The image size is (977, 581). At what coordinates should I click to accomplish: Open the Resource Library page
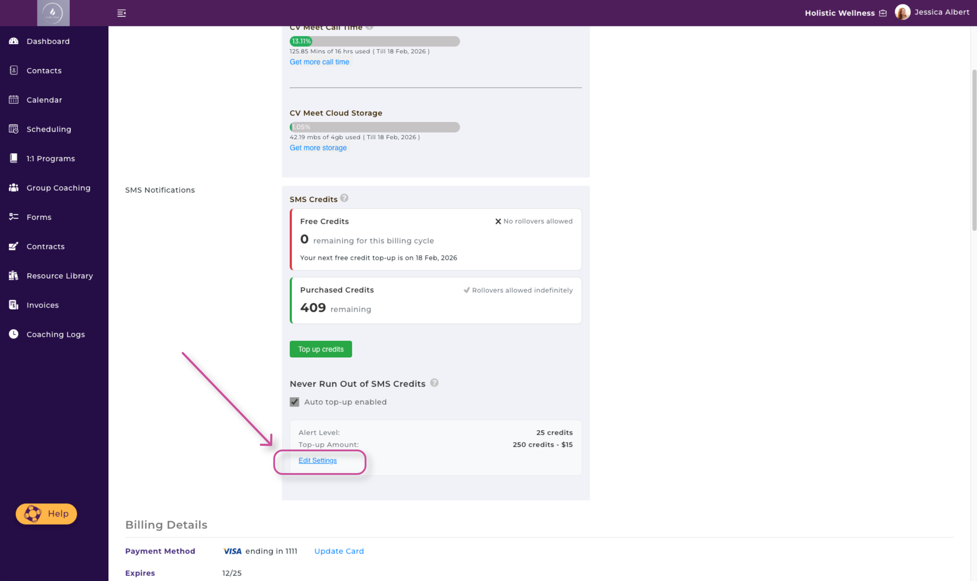tap(60, 276)
